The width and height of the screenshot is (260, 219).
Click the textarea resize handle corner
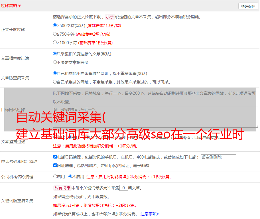(x=257, y=126)
